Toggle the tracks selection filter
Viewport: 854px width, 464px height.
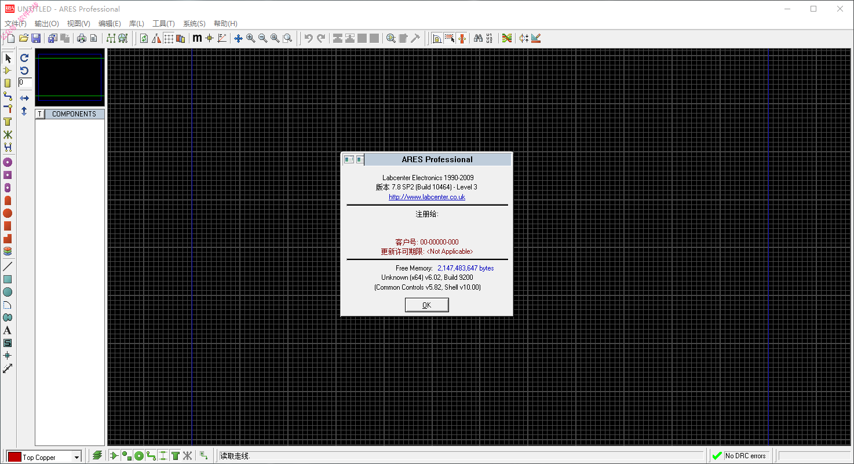coord(151,456)
